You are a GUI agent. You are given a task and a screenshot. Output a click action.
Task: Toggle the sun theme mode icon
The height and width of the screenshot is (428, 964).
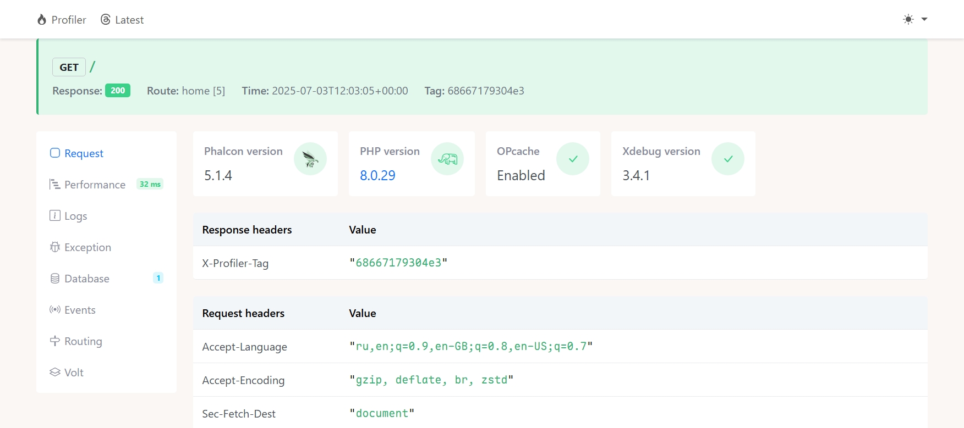[908, 19]
